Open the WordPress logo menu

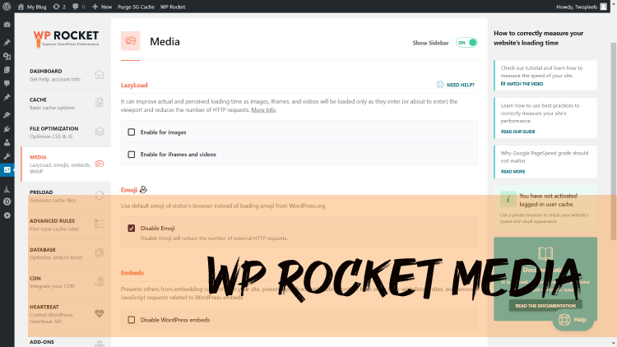pos(7,7)
